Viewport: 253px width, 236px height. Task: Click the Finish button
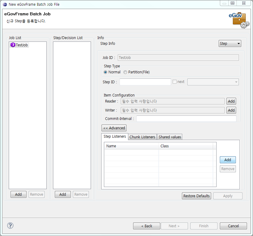click(204, 226)
